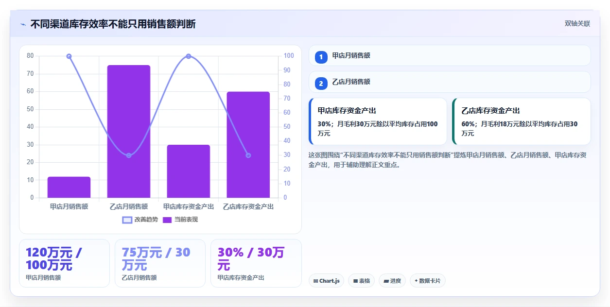Toggle the 改善趋势 legend item

pos(140,220)
